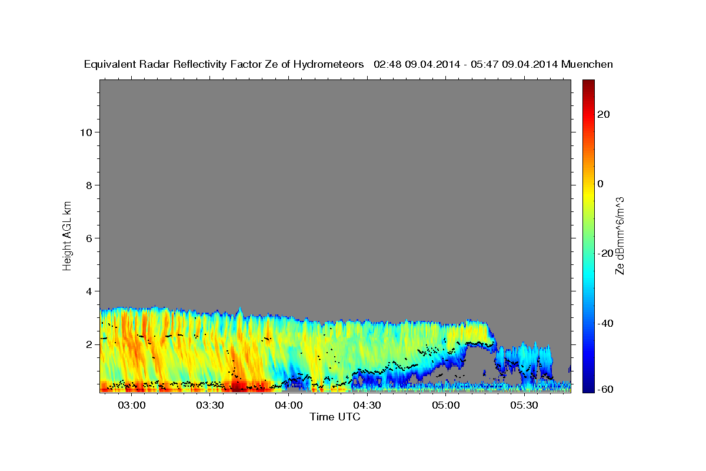Image resolution: width=706 pixels, height=471 pixels.
Task: Click the colorbar tick label '0'
Action: pyautogui.click(x=600, y=184)
